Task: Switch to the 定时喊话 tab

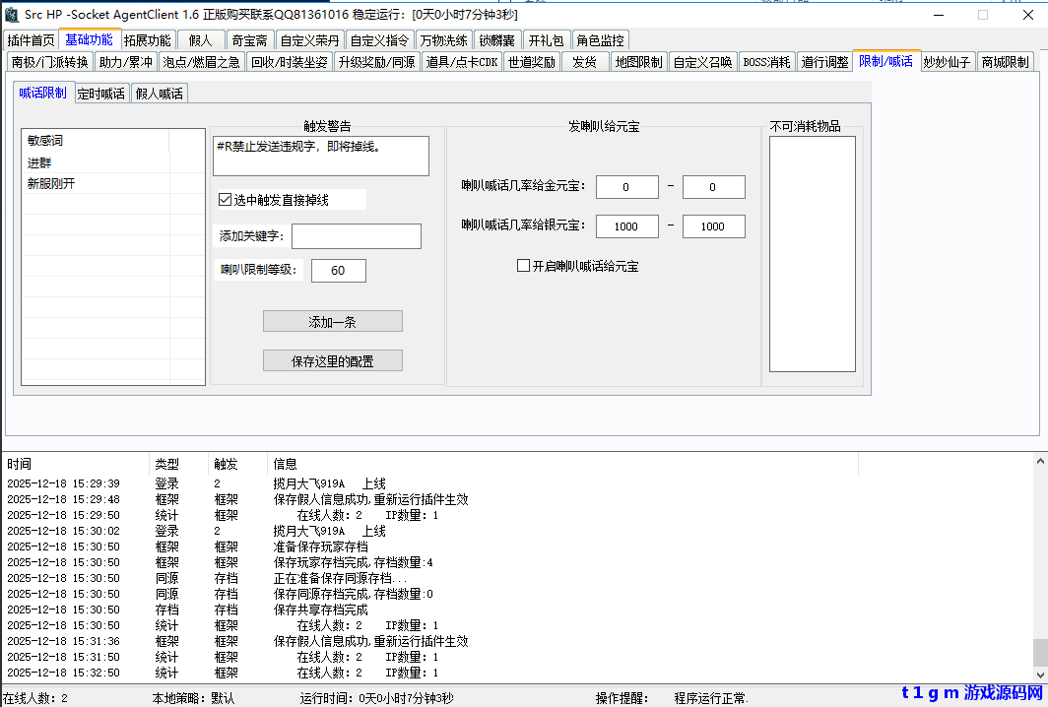Action: [100, 93]
